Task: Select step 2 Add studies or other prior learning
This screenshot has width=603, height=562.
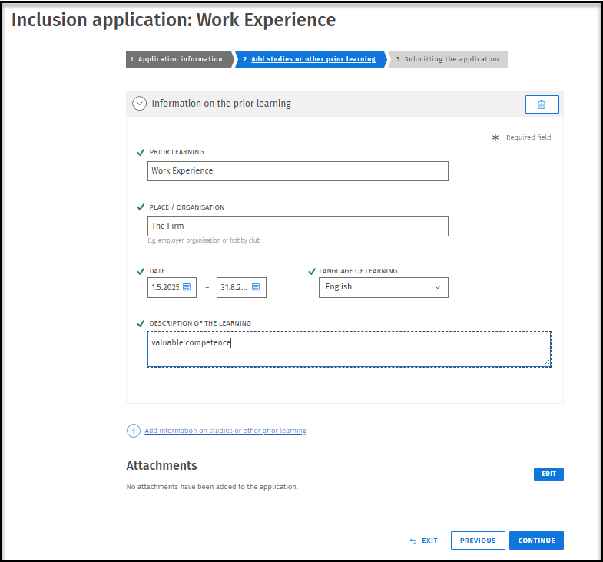Action: point(313,59)
